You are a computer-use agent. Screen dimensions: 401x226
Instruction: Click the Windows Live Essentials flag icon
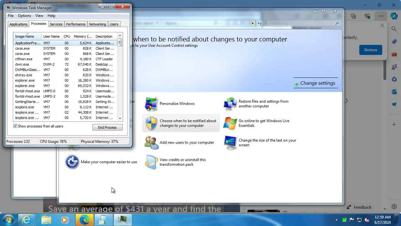[x=230, y=123]
